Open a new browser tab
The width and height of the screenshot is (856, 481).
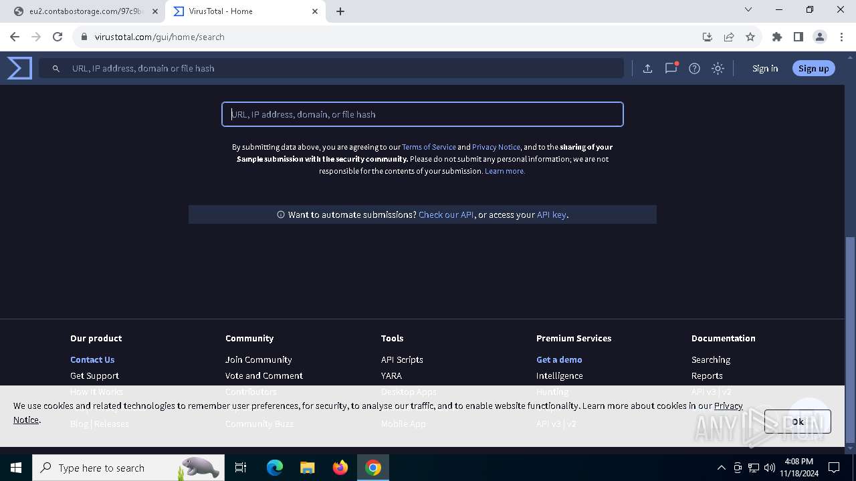click(x=340, y=11)
